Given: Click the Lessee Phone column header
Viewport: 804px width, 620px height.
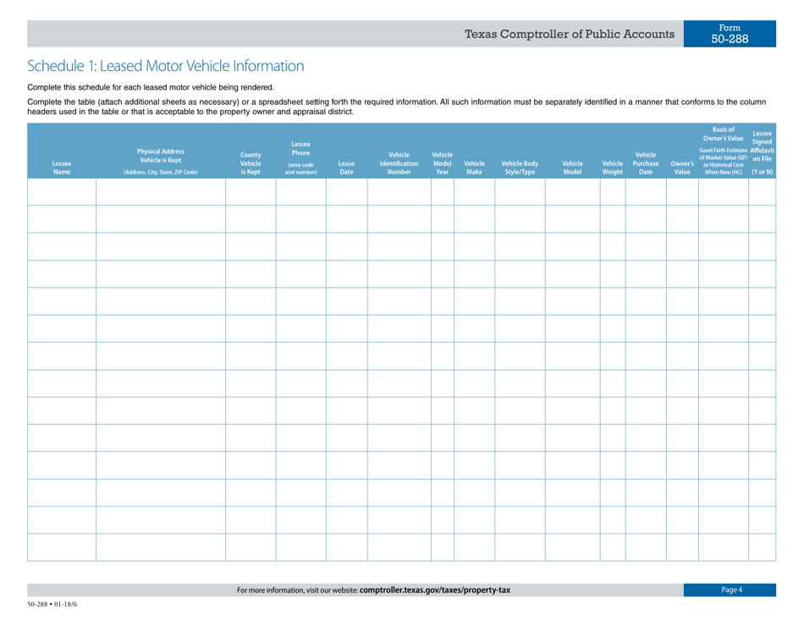Looking at the screenshot, I should click(300, 159).
